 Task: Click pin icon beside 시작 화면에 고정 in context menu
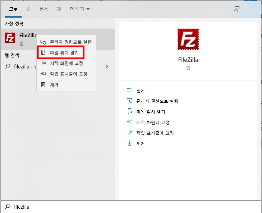[x=43, y=63]
